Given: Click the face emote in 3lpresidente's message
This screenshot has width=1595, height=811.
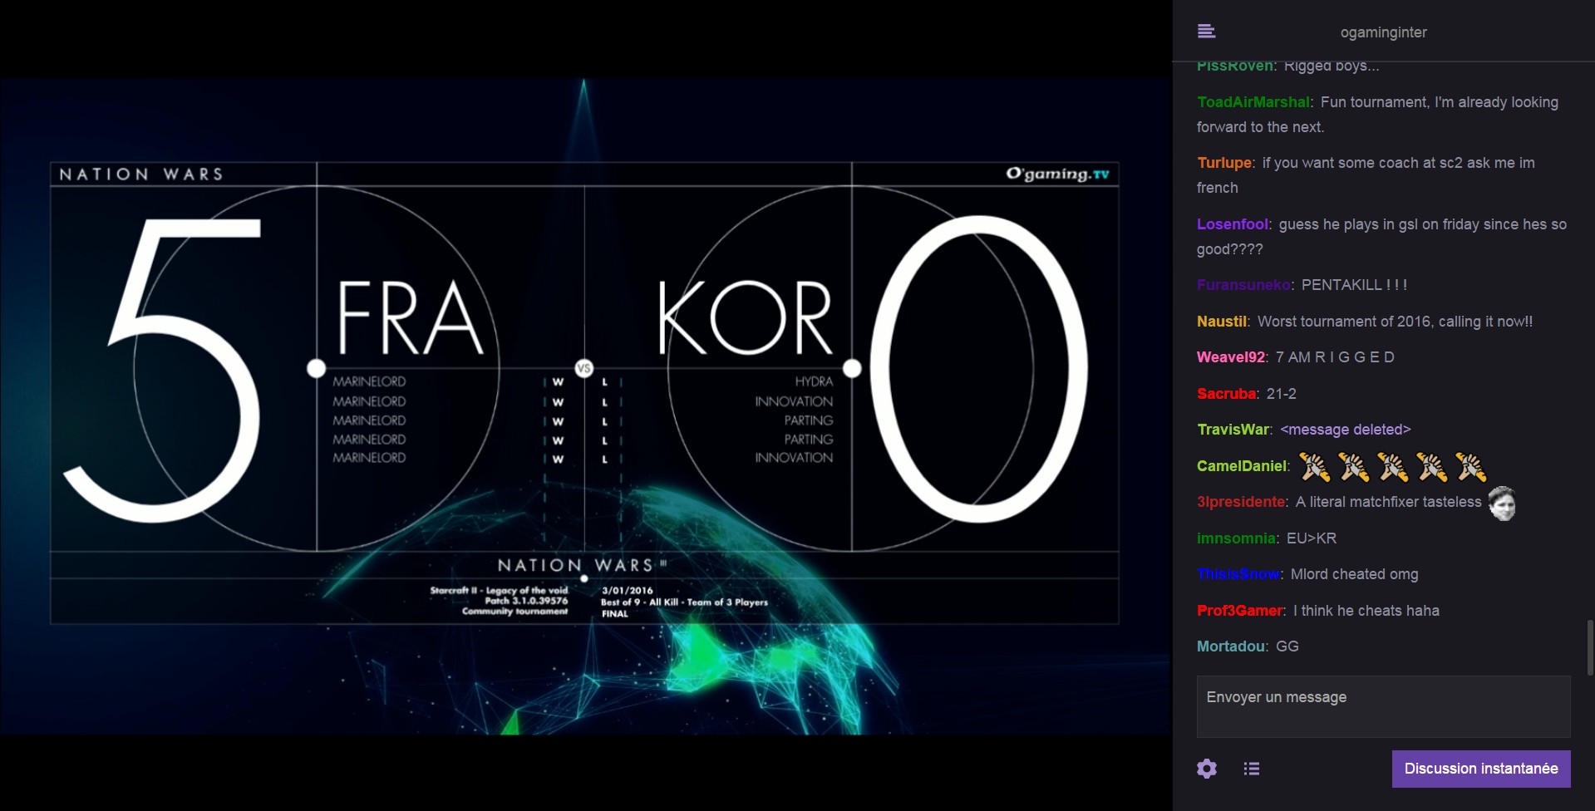Looking at the screenshot, I should tap(1501, 503).
